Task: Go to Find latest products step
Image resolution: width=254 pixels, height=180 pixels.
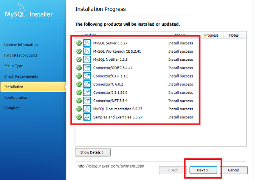Action: pos(21,55)
